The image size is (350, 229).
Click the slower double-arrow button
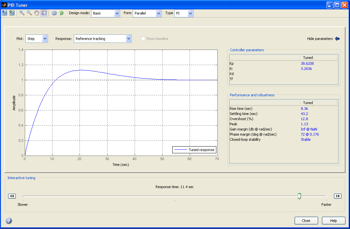point(12,196)
